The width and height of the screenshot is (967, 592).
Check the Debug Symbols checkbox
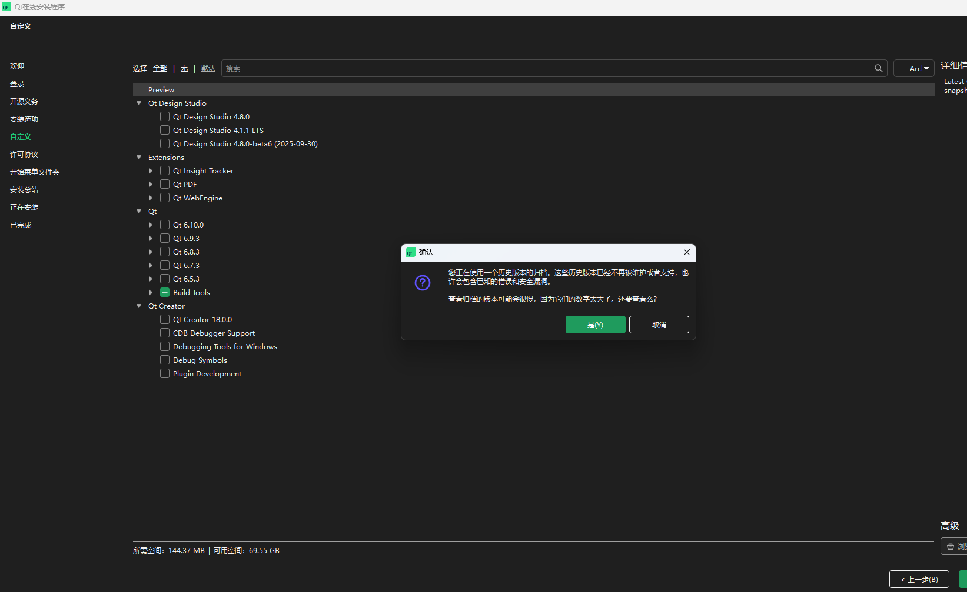(x=165, y=360)
